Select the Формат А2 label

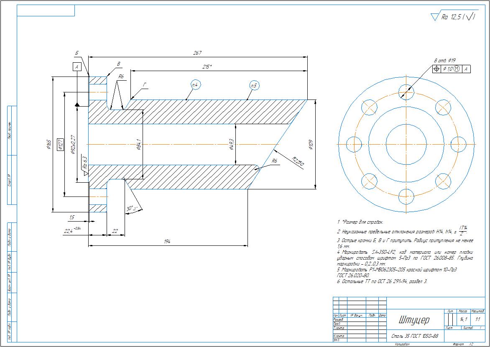coord(463,344)
